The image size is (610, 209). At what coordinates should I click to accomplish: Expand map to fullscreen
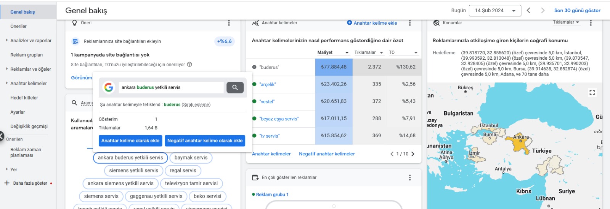(592, 93)
